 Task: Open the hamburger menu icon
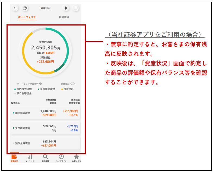[x=75, y=8]
